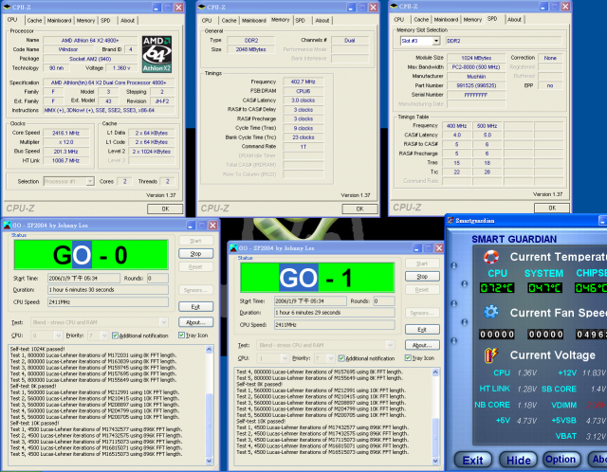This screenshot has width=607, height=472.
Task: Click the Smart Guardian Hide button
Action: tap(519, 461)
